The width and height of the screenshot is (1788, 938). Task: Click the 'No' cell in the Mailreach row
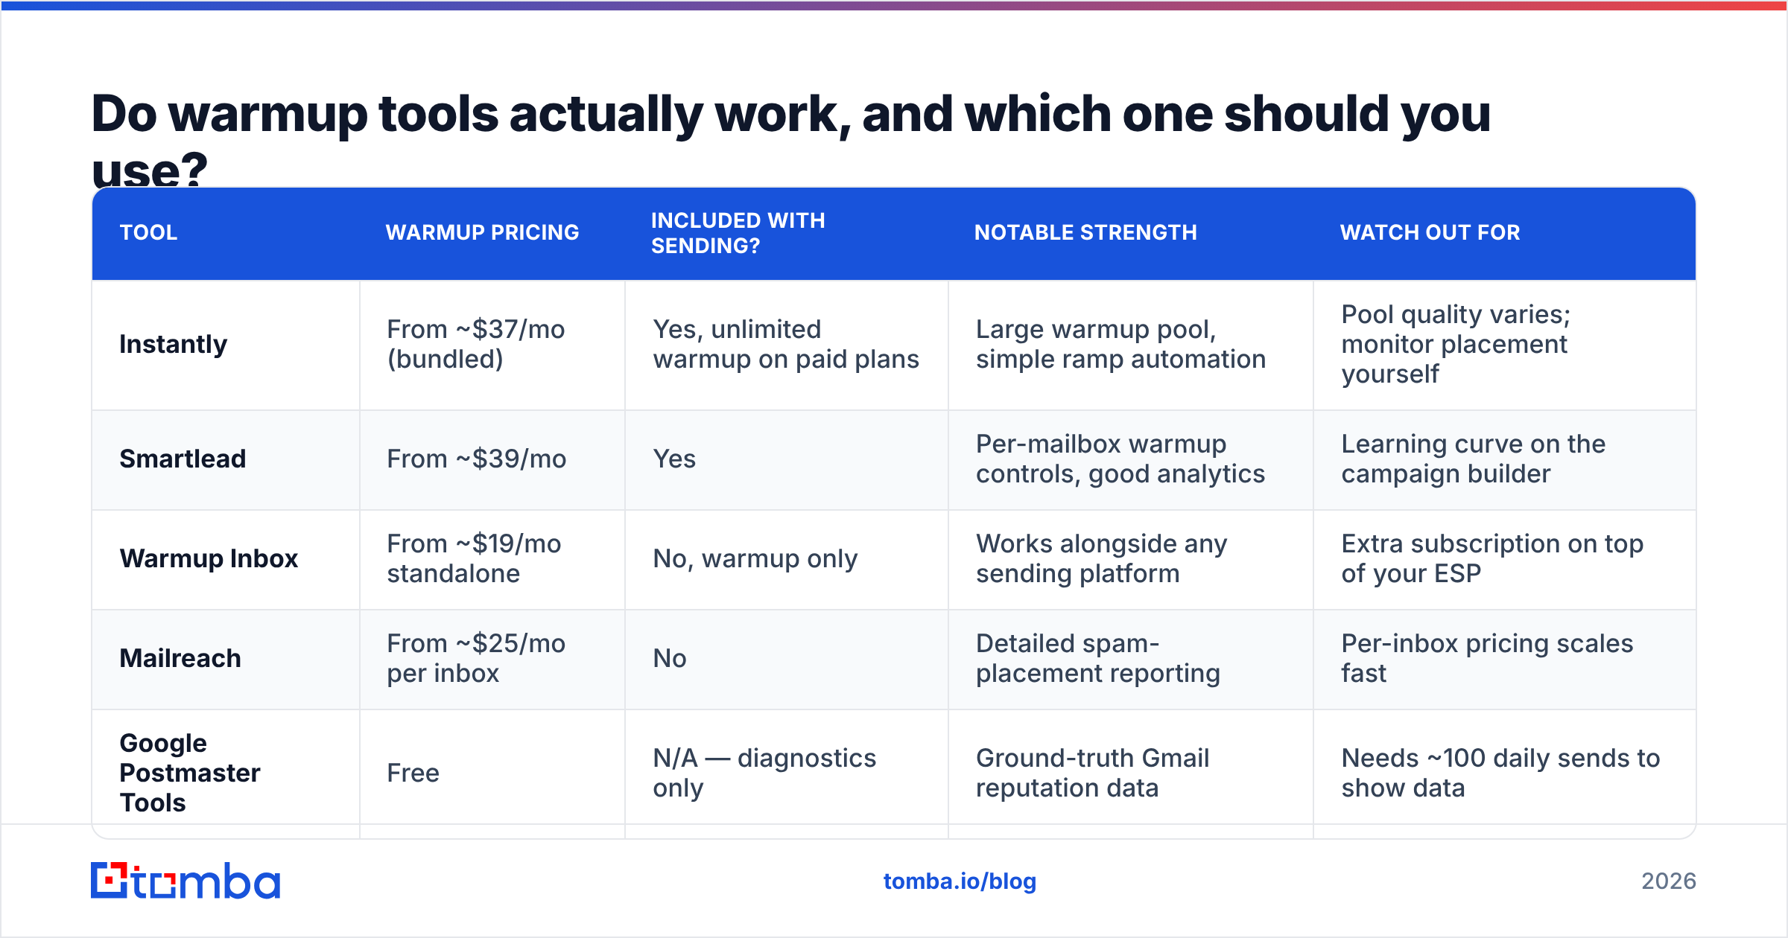pyautogui.click(x=670, y=658)
